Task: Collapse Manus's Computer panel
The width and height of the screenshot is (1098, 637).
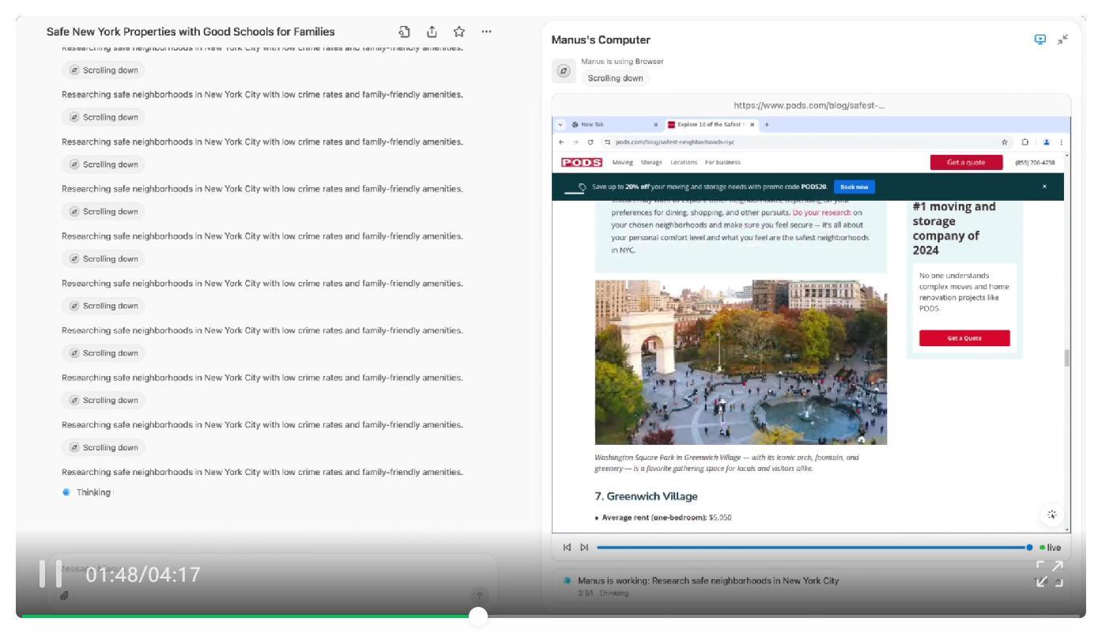Action: click(1063, 40)
